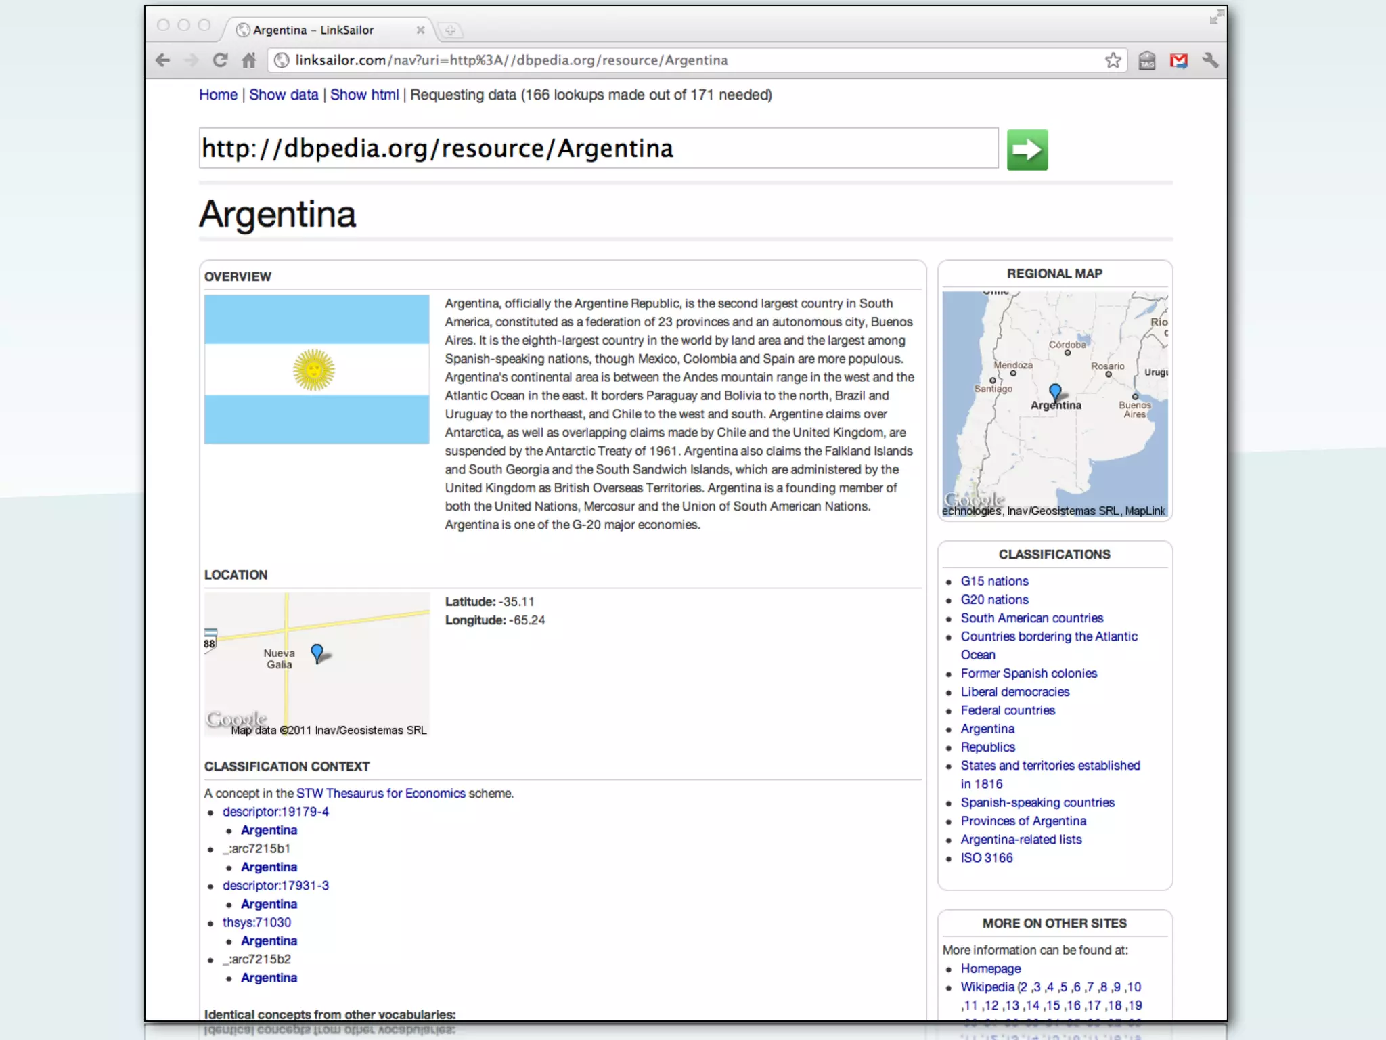The image size is (1386, 1040).
Task: Click the TAG extension icon
Action: pos(1147,61)
